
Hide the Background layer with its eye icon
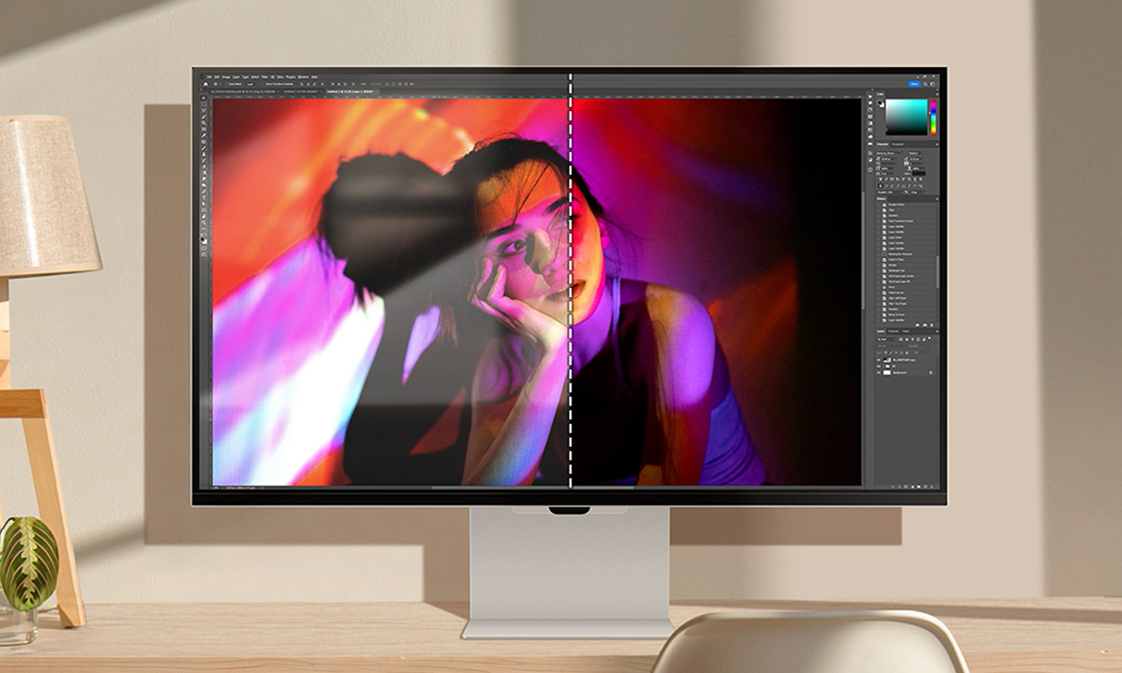pos(879,372)
